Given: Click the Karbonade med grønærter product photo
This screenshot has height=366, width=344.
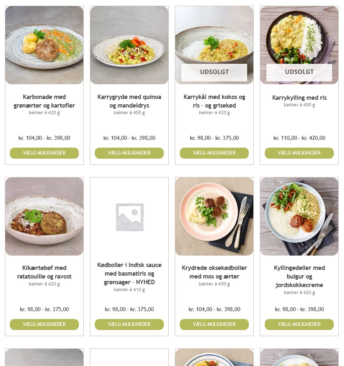Looking at the screenshot, I should tap(44, 45).
